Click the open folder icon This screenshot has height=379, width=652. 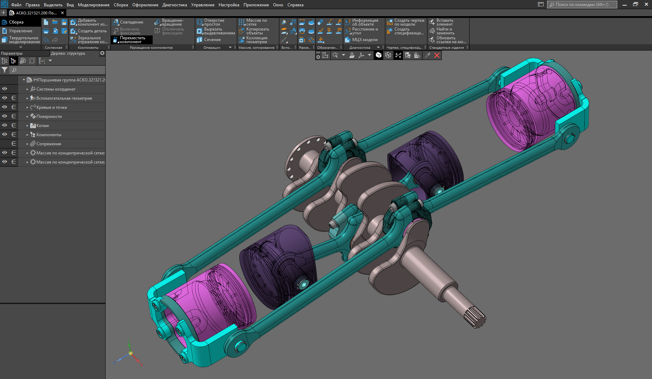pyautogui.click(x=55, y=22)
